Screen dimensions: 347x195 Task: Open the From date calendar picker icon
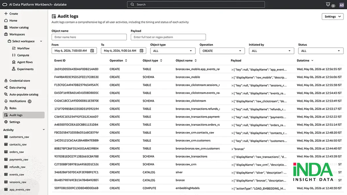click(x=92, y=51)
